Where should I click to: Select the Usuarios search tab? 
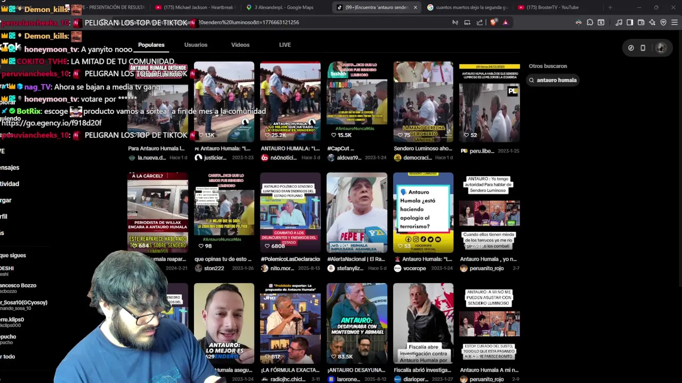[196, 45]
